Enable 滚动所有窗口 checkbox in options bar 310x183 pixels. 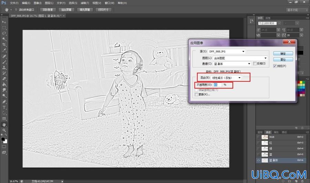pyautogui.click(x=16, y=10)
